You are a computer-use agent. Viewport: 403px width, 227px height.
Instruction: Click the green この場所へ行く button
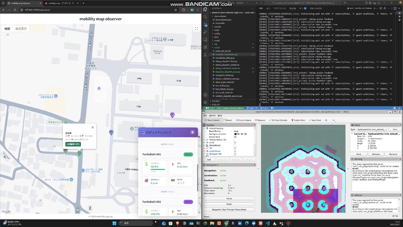(73, 144)
